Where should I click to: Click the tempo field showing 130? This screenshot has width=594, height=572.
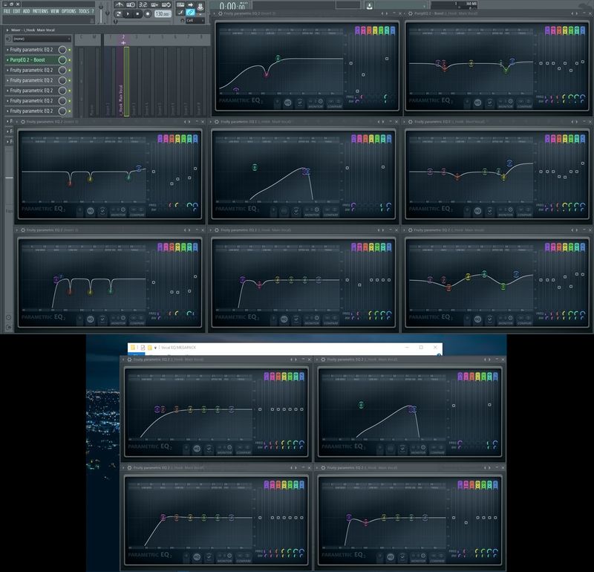(161, 13)
